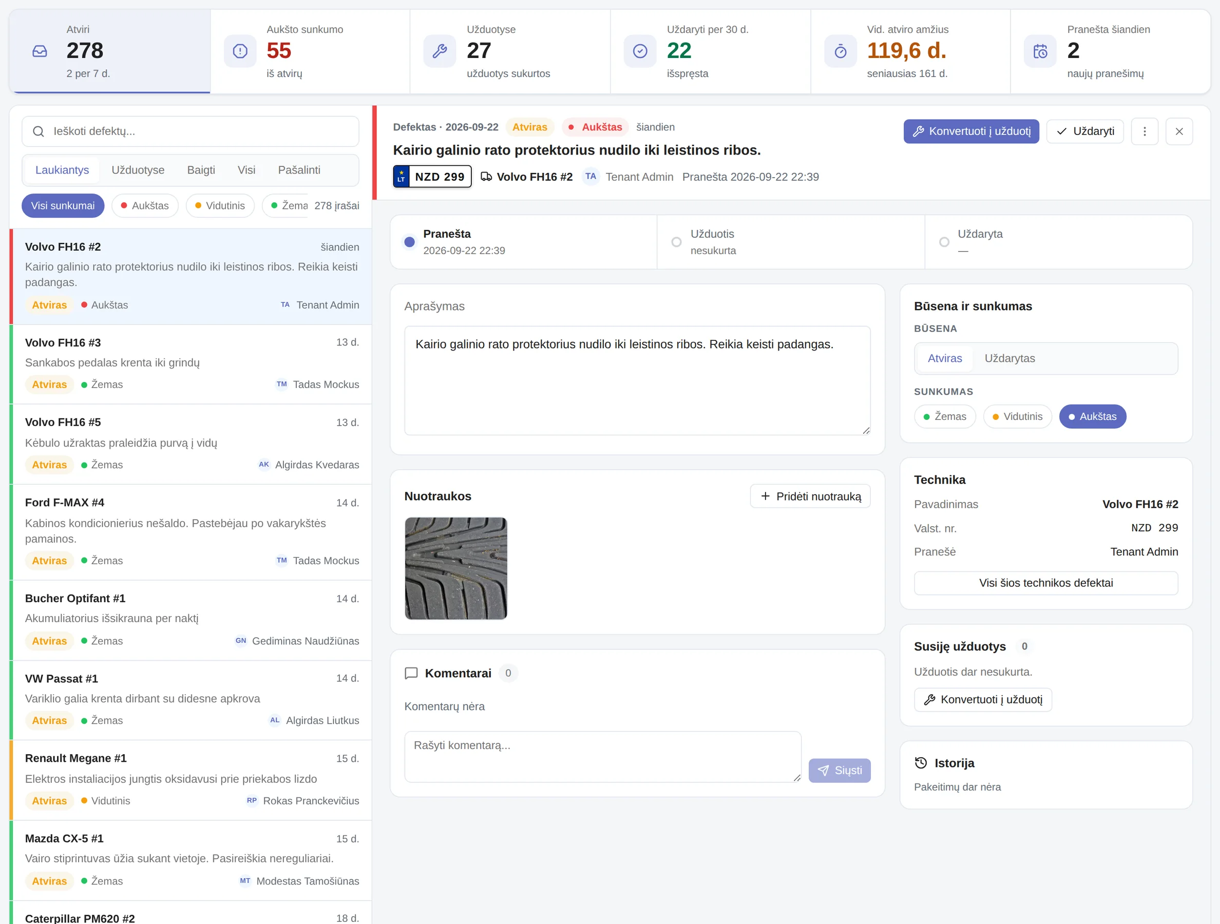This screenshot has width=1220, height=924.
Task: Click the AK avatar of Algirdas Kvedaras
Action: coord(264,465)
